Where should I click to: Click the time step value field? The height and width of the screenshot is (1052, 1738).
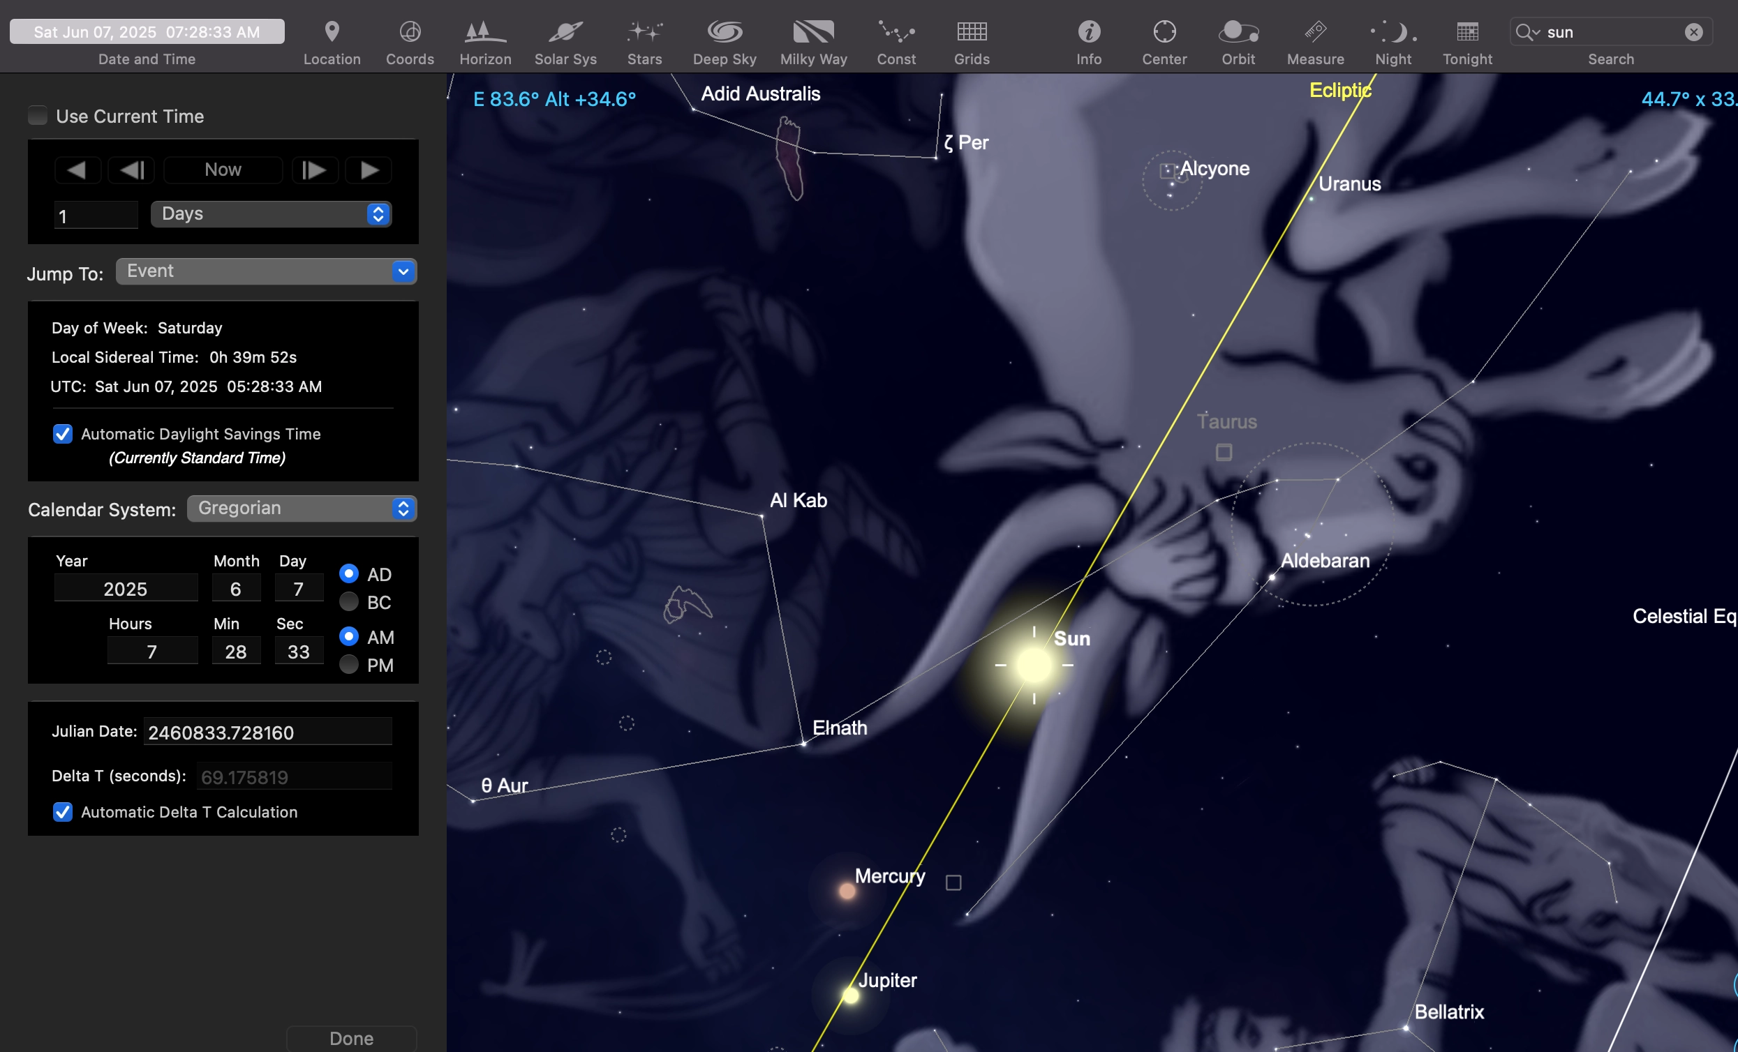pos(96,215)
